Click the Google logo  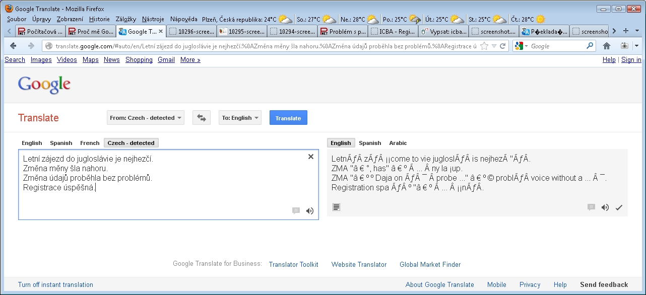pyautogui.click(x=44, y=85)
